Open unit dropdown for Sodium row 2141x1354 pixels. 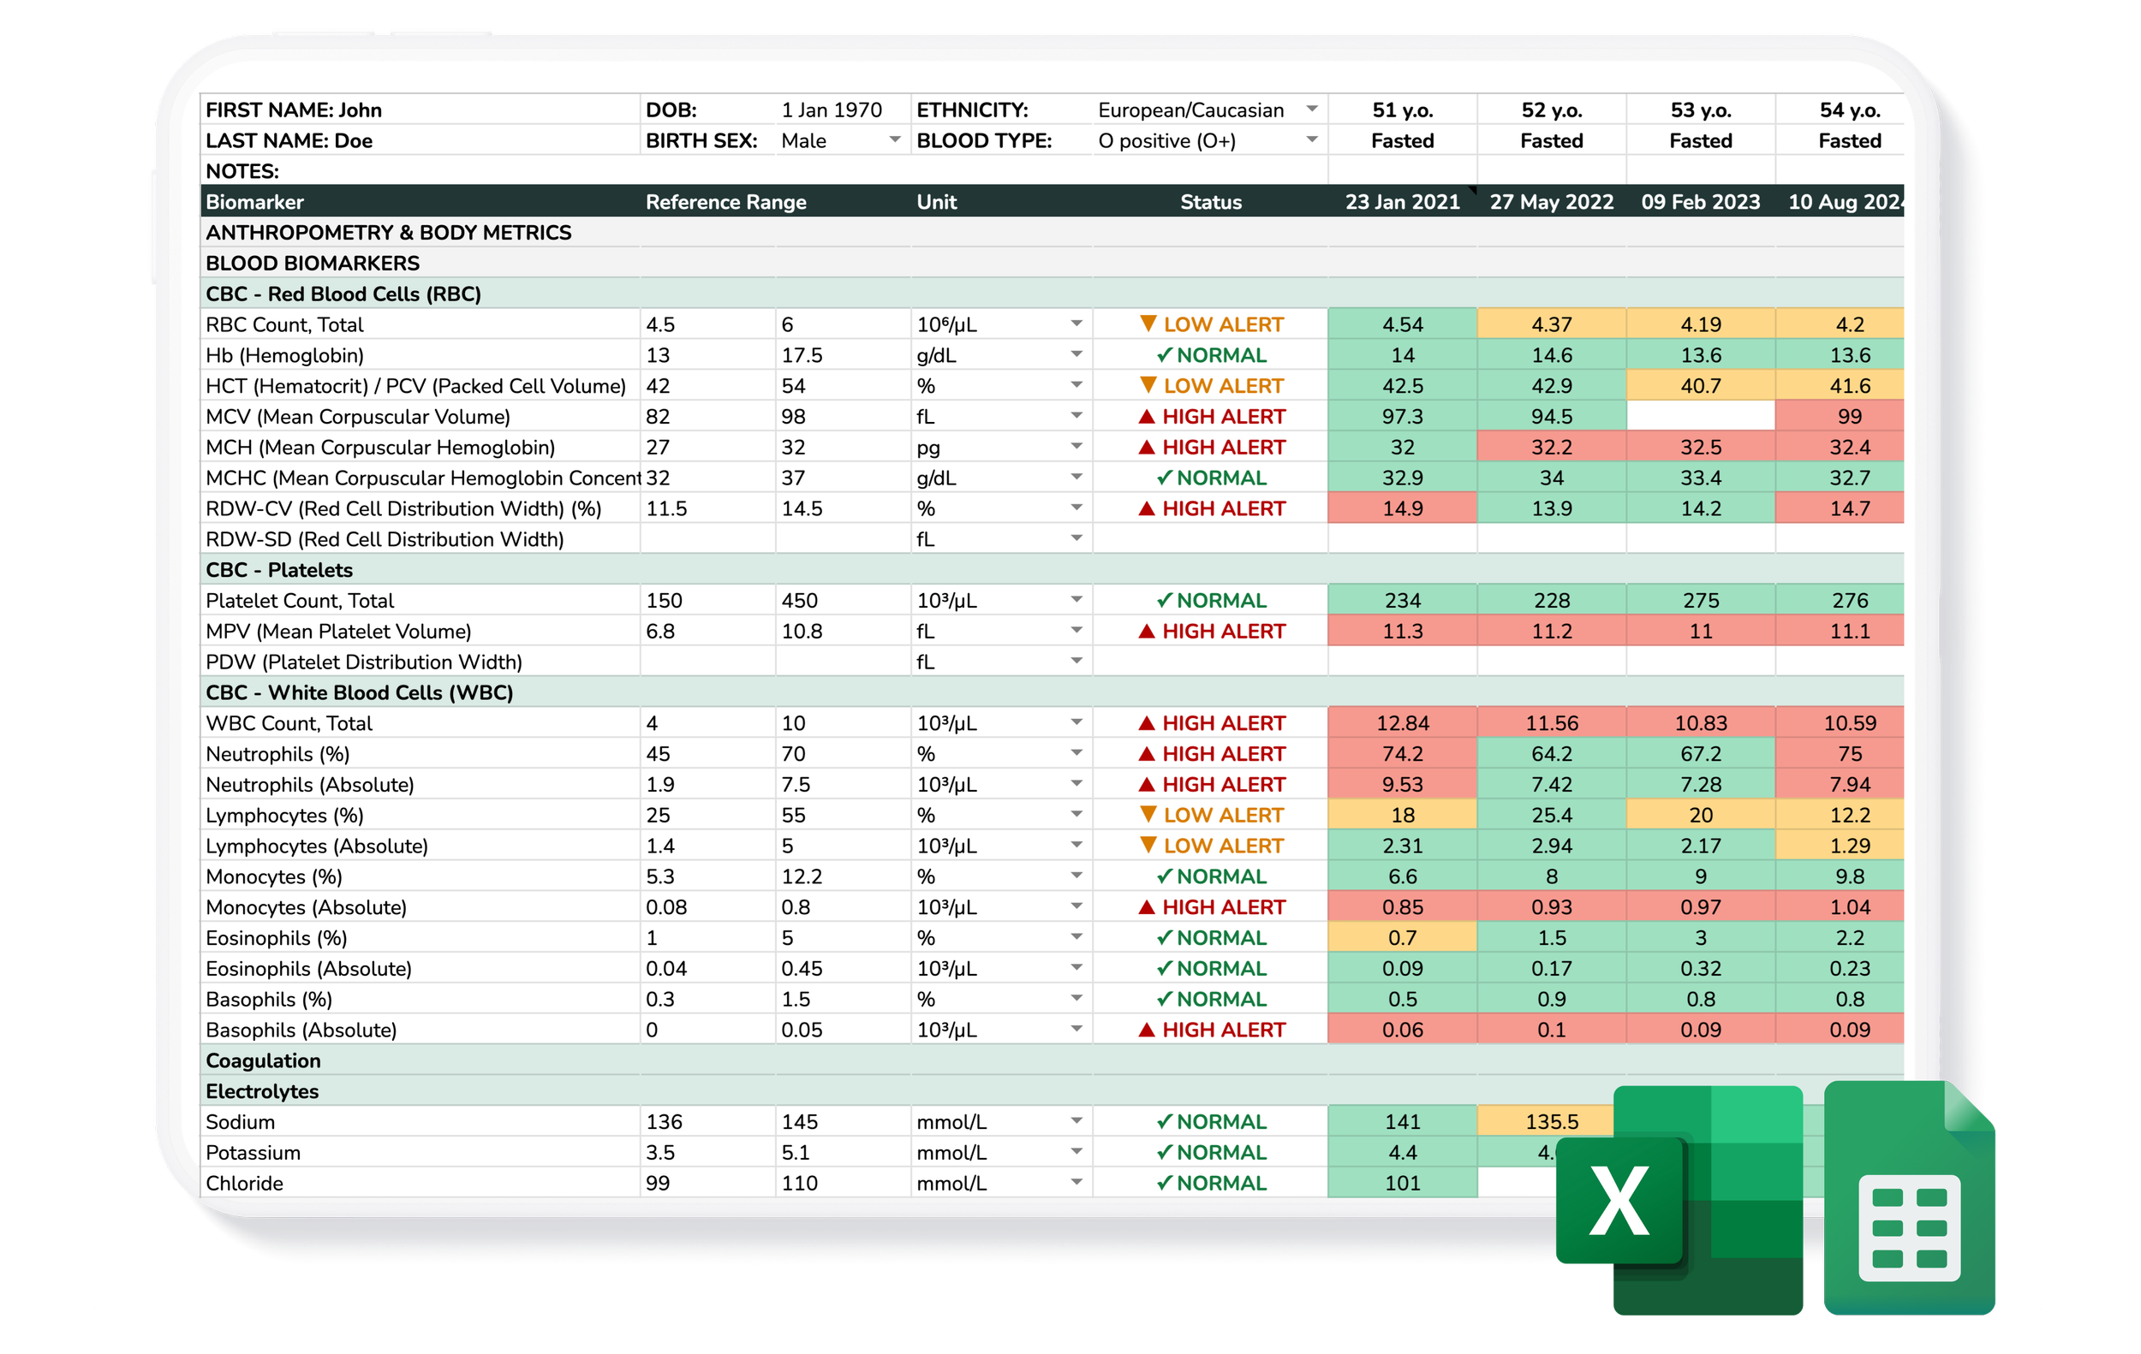click(x=1076, y=1122)
